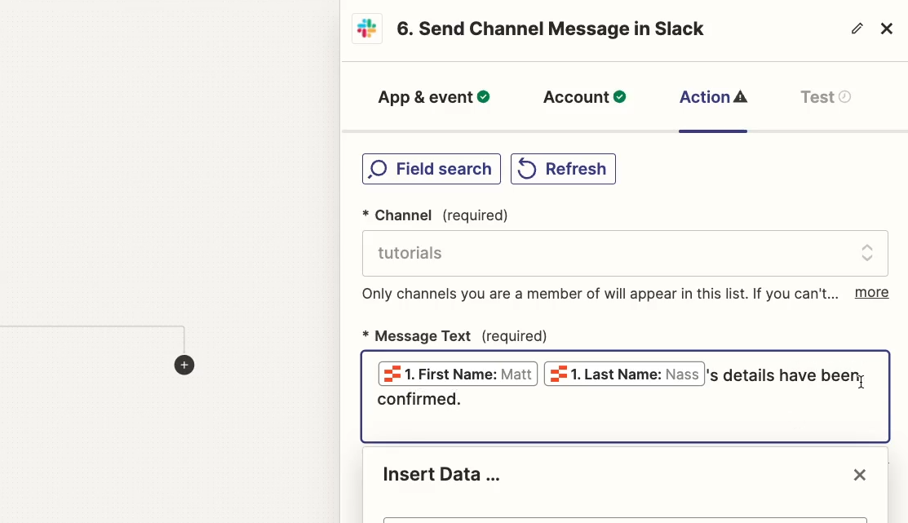Click the "Message Text" field label
This screenshot has width=908, height=523.
422,336
